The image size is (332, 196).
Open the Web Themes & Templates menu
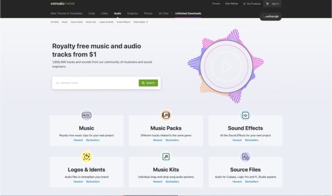66,13
